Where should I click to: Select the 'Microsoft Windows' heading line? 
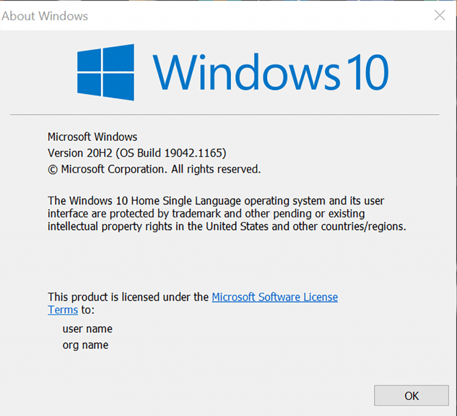tap(92, 137)
